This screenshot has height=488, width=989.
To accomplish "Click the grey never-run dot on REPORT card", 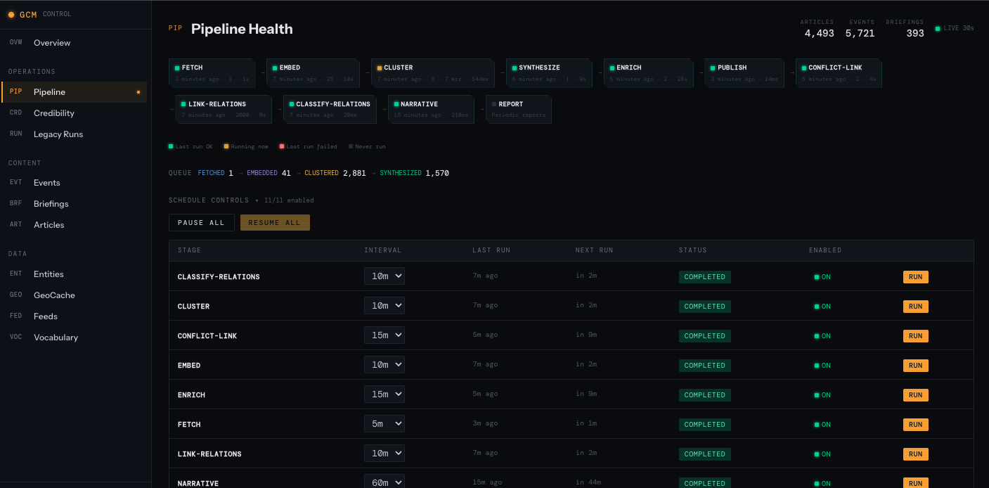I will (493, 104).
